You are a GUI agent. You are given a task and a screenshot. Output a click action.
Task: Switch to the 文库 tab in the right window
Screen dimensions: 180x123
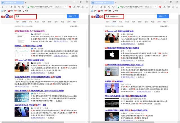click(159, 22)
